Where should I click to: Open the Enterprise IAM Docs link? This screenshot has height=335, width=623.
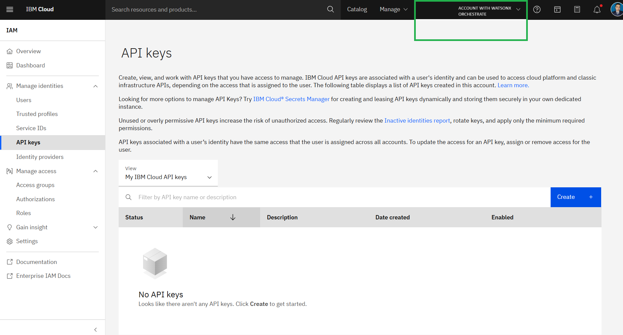click(x=43, y=276)
